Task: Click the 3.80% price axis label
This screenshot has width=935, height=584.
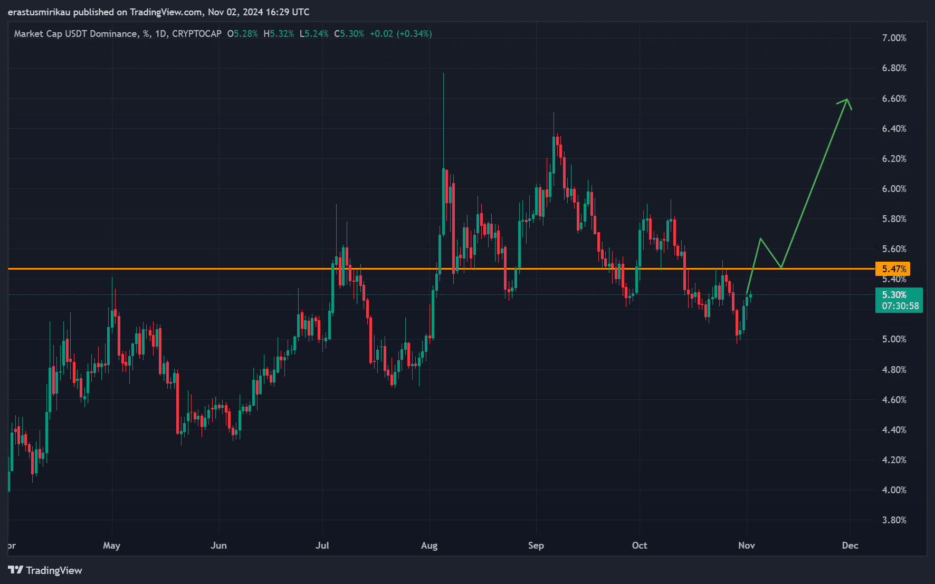Action: click(894, 520)
